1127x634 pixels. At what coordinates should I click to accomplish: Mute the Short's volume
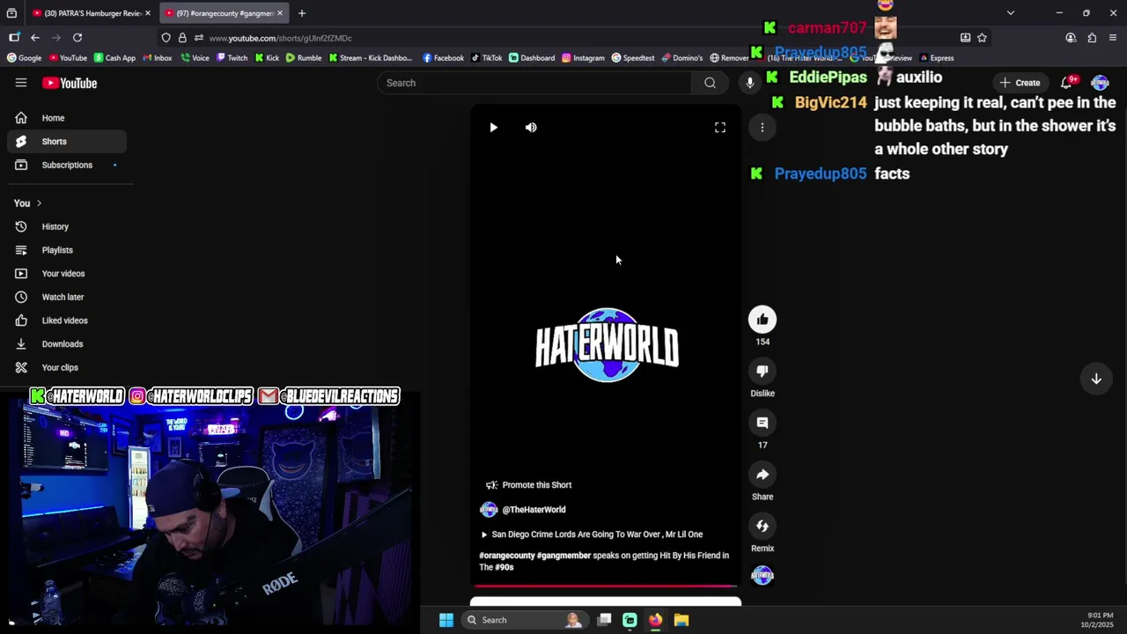click(531, 128)
